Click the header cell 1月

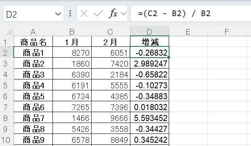pos(72,42)
